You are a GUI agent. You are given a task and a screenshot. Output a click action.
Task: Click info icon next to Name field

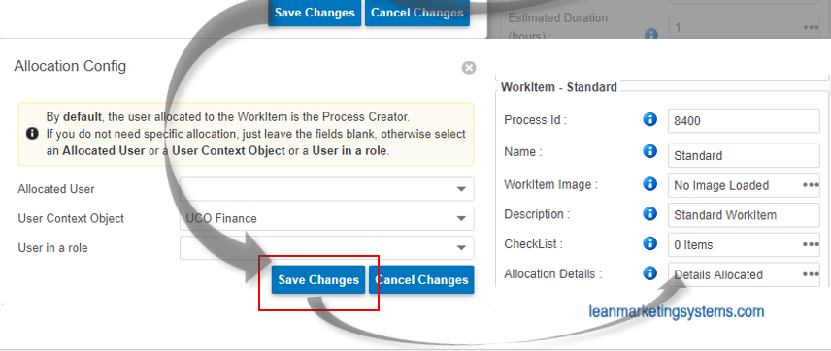click(x=649, y=152)
